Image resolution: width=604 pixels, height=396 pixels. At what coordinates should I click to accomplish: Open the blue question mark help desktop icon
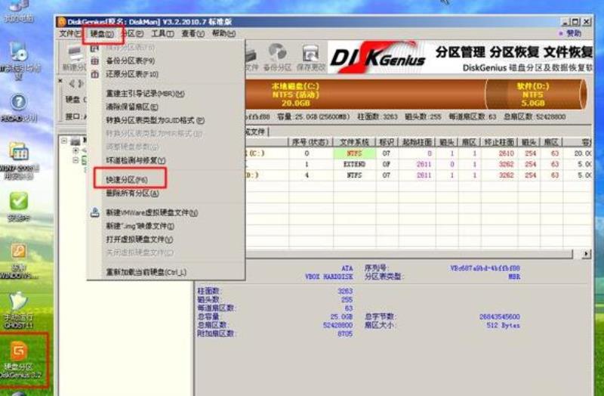point(18,107)
